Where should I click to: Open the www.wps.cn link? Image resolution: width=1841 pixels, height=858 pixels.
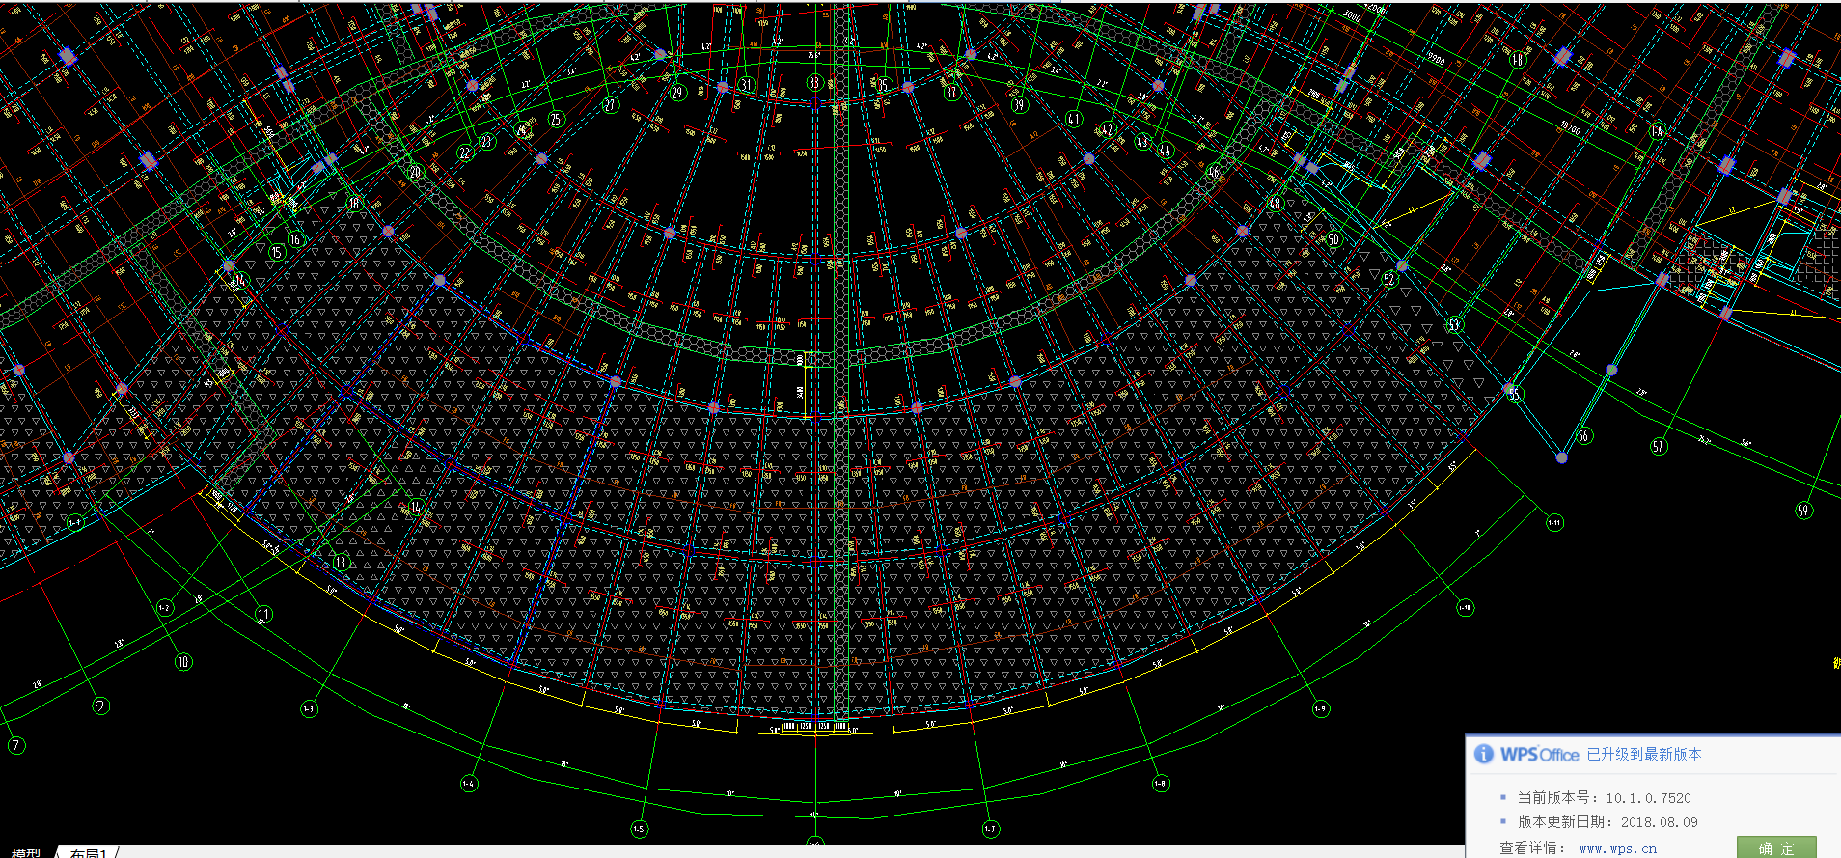click(x=1617, y=849)
